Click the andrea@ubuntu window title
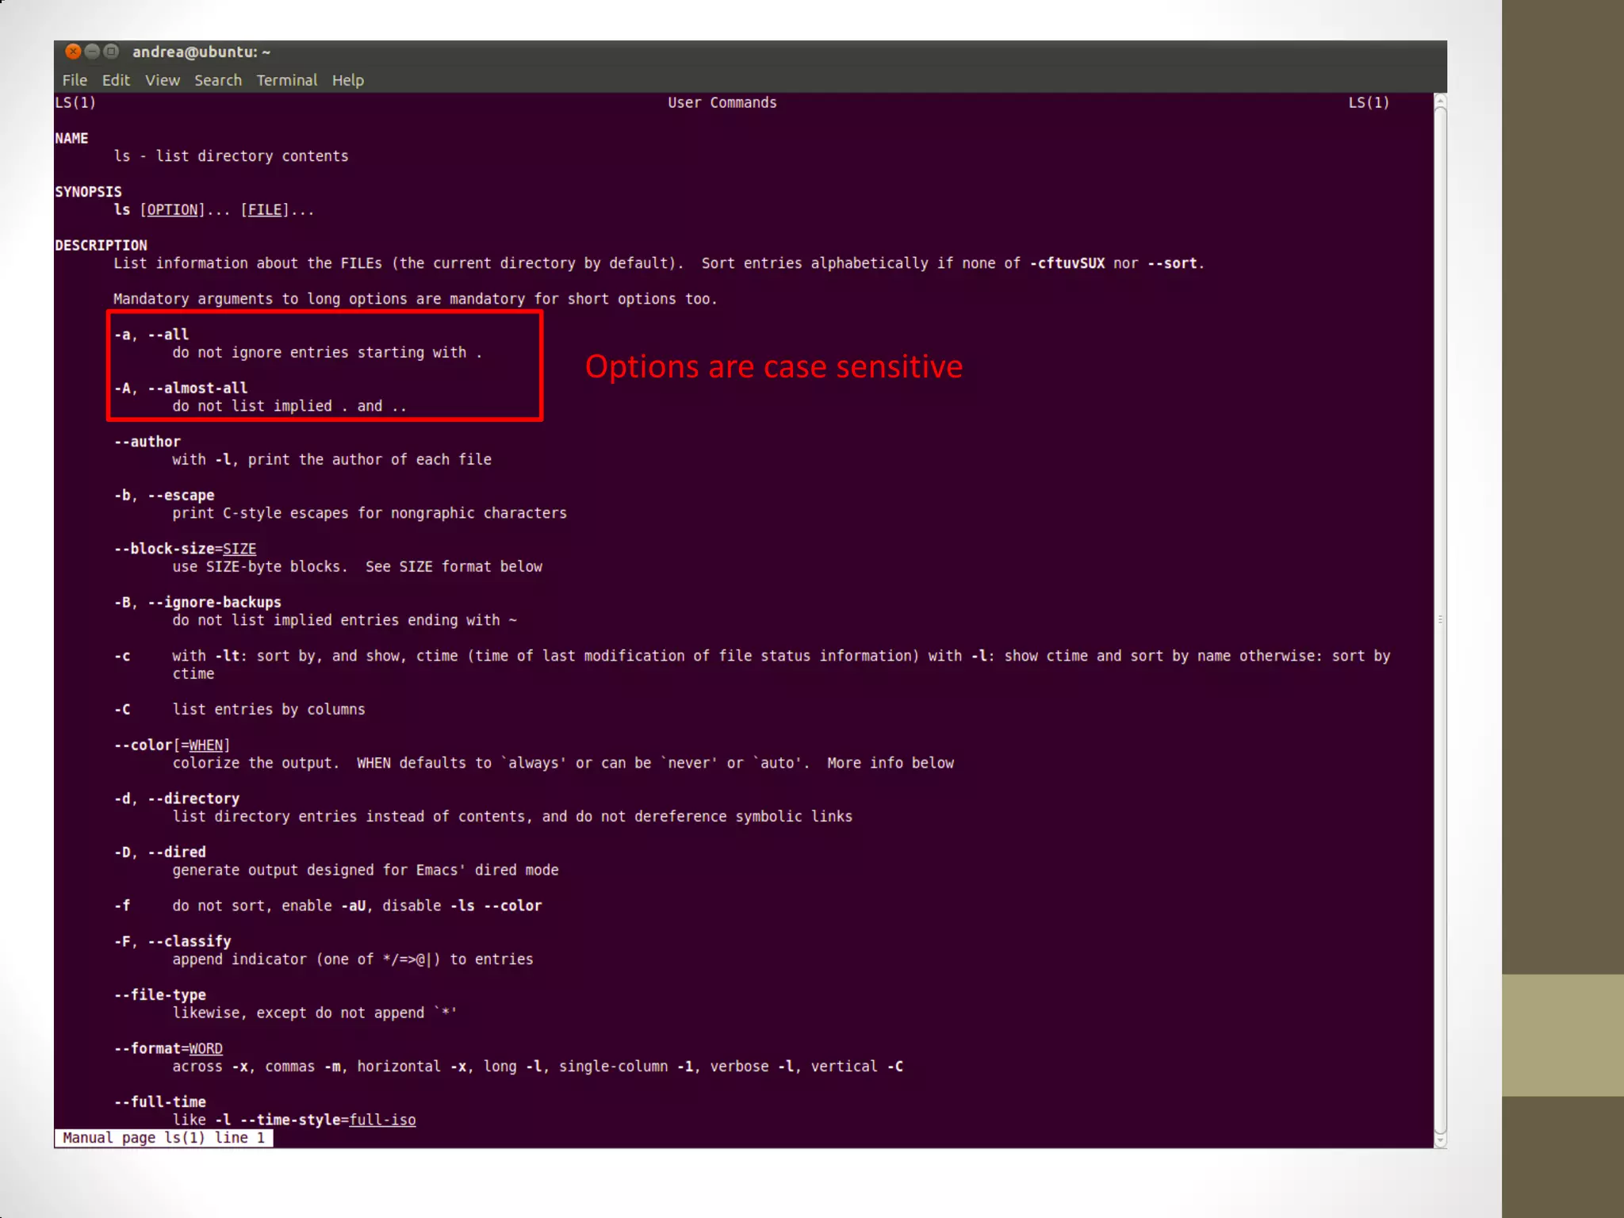The image size is (1624, 1218). pos(201,52)
